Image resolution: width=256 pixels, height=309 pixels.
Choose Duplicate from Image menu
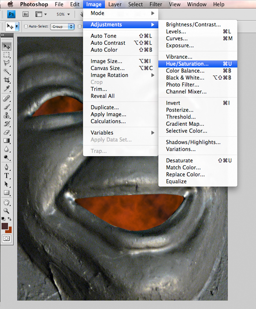point(120,107)
